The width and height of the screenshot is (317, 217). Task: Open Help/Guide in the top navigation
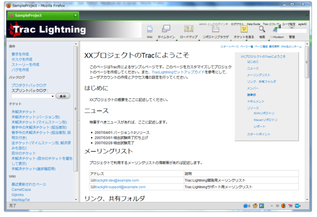[x=253, y=24]
